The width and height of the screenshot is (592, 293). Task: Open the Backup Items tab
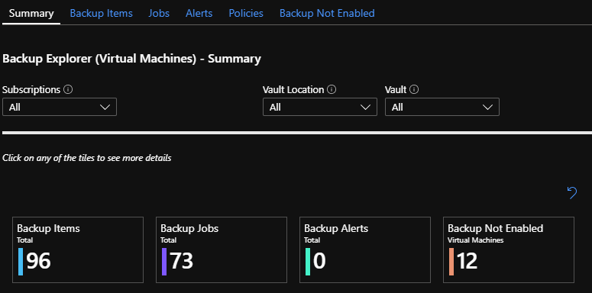(101, 13)
